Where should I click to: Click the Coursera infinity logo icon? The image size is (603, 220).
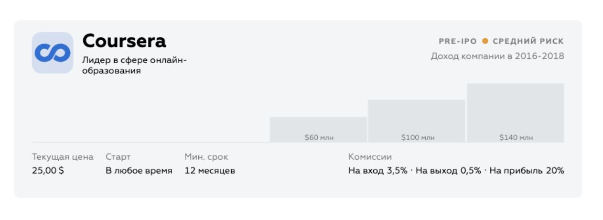coord(53,53)
